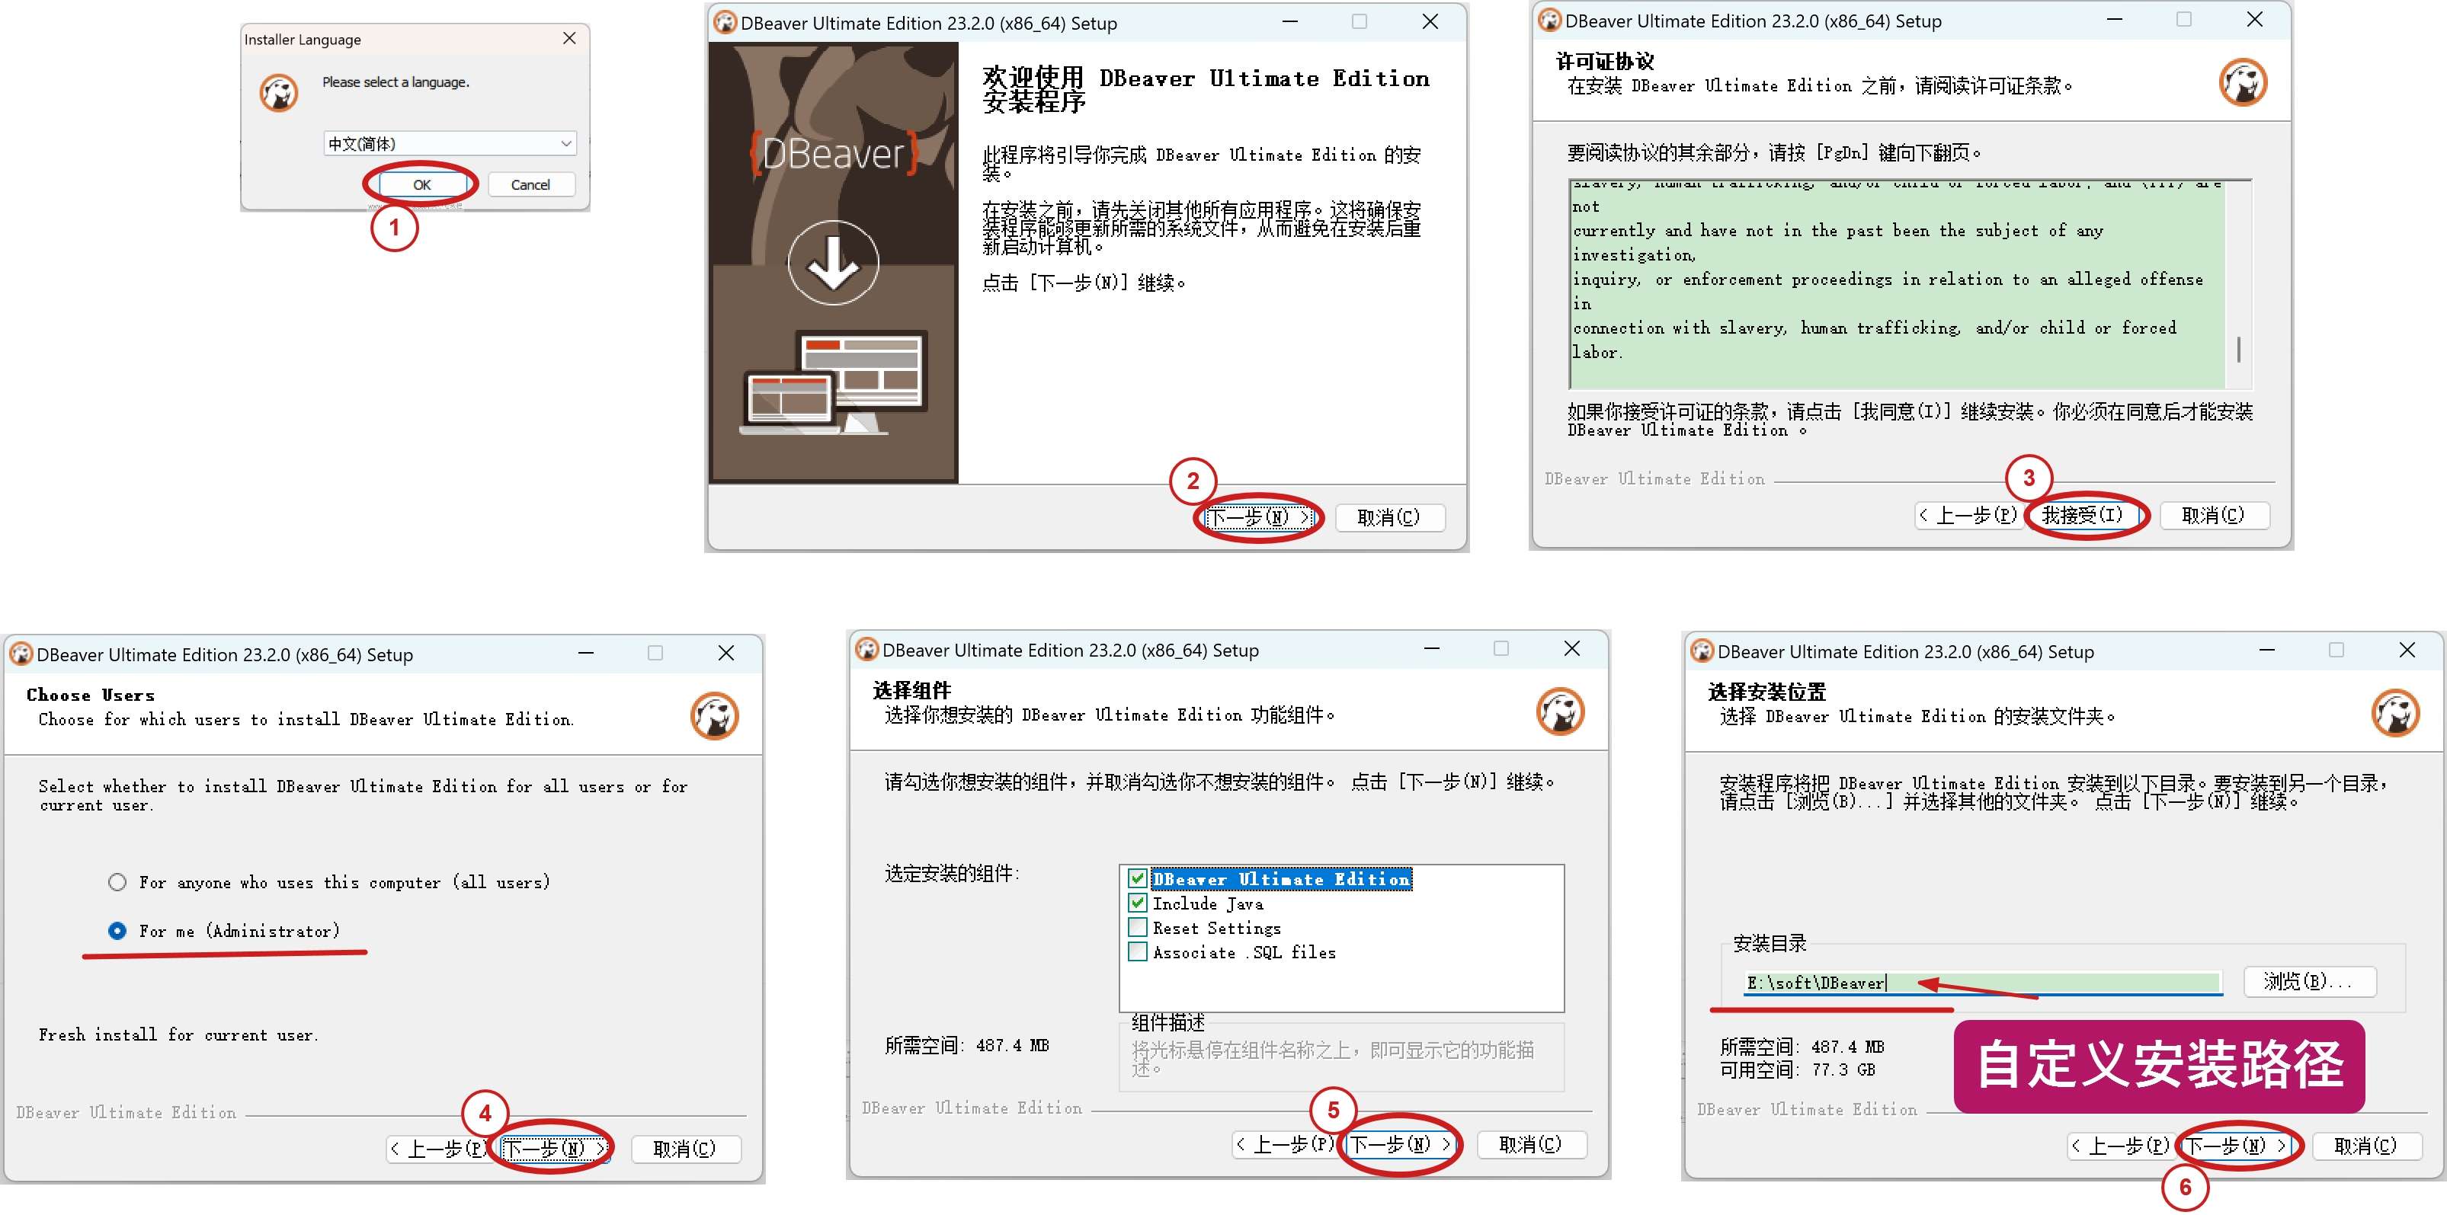Close the welcome setup window
Screen dimensions: 2447x1215
pos(1430,22)
